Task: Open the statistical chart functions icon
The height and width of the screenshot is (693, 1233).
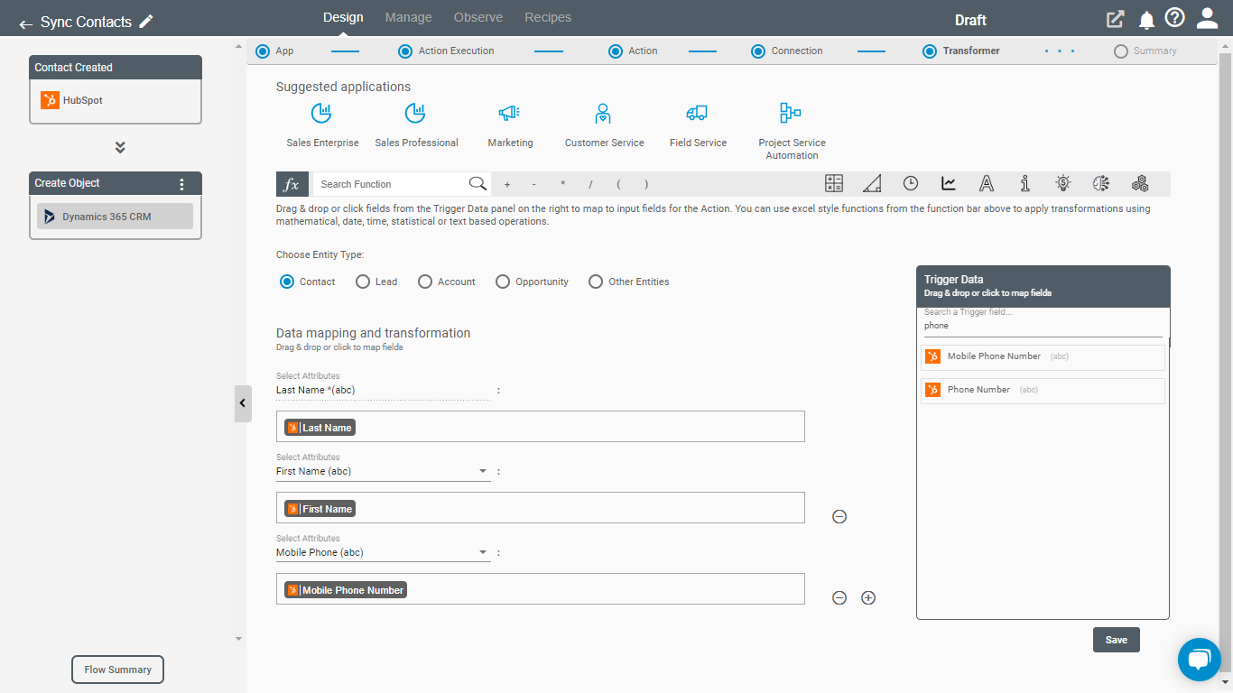Action: tap(949, 183)
